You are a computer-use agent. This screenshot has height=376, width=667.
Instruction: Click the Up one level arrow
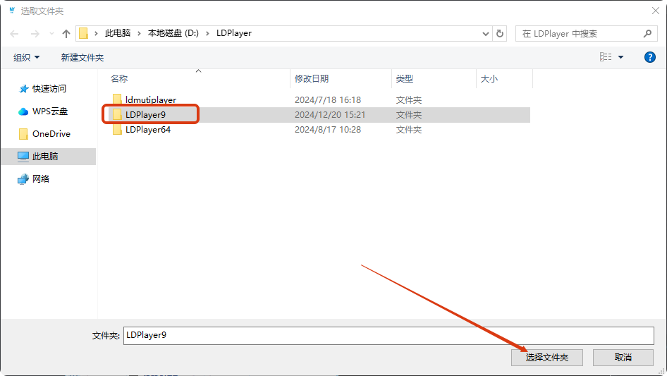tap(66, 33)
